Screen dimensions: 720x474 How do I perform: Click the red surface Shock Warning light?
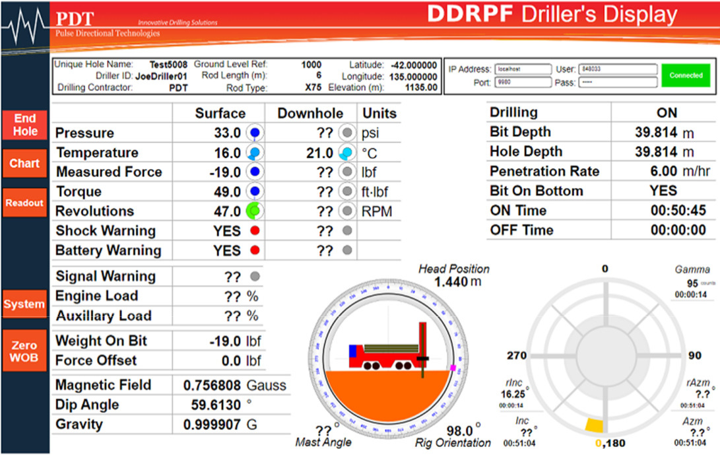[x=255, y=230]
